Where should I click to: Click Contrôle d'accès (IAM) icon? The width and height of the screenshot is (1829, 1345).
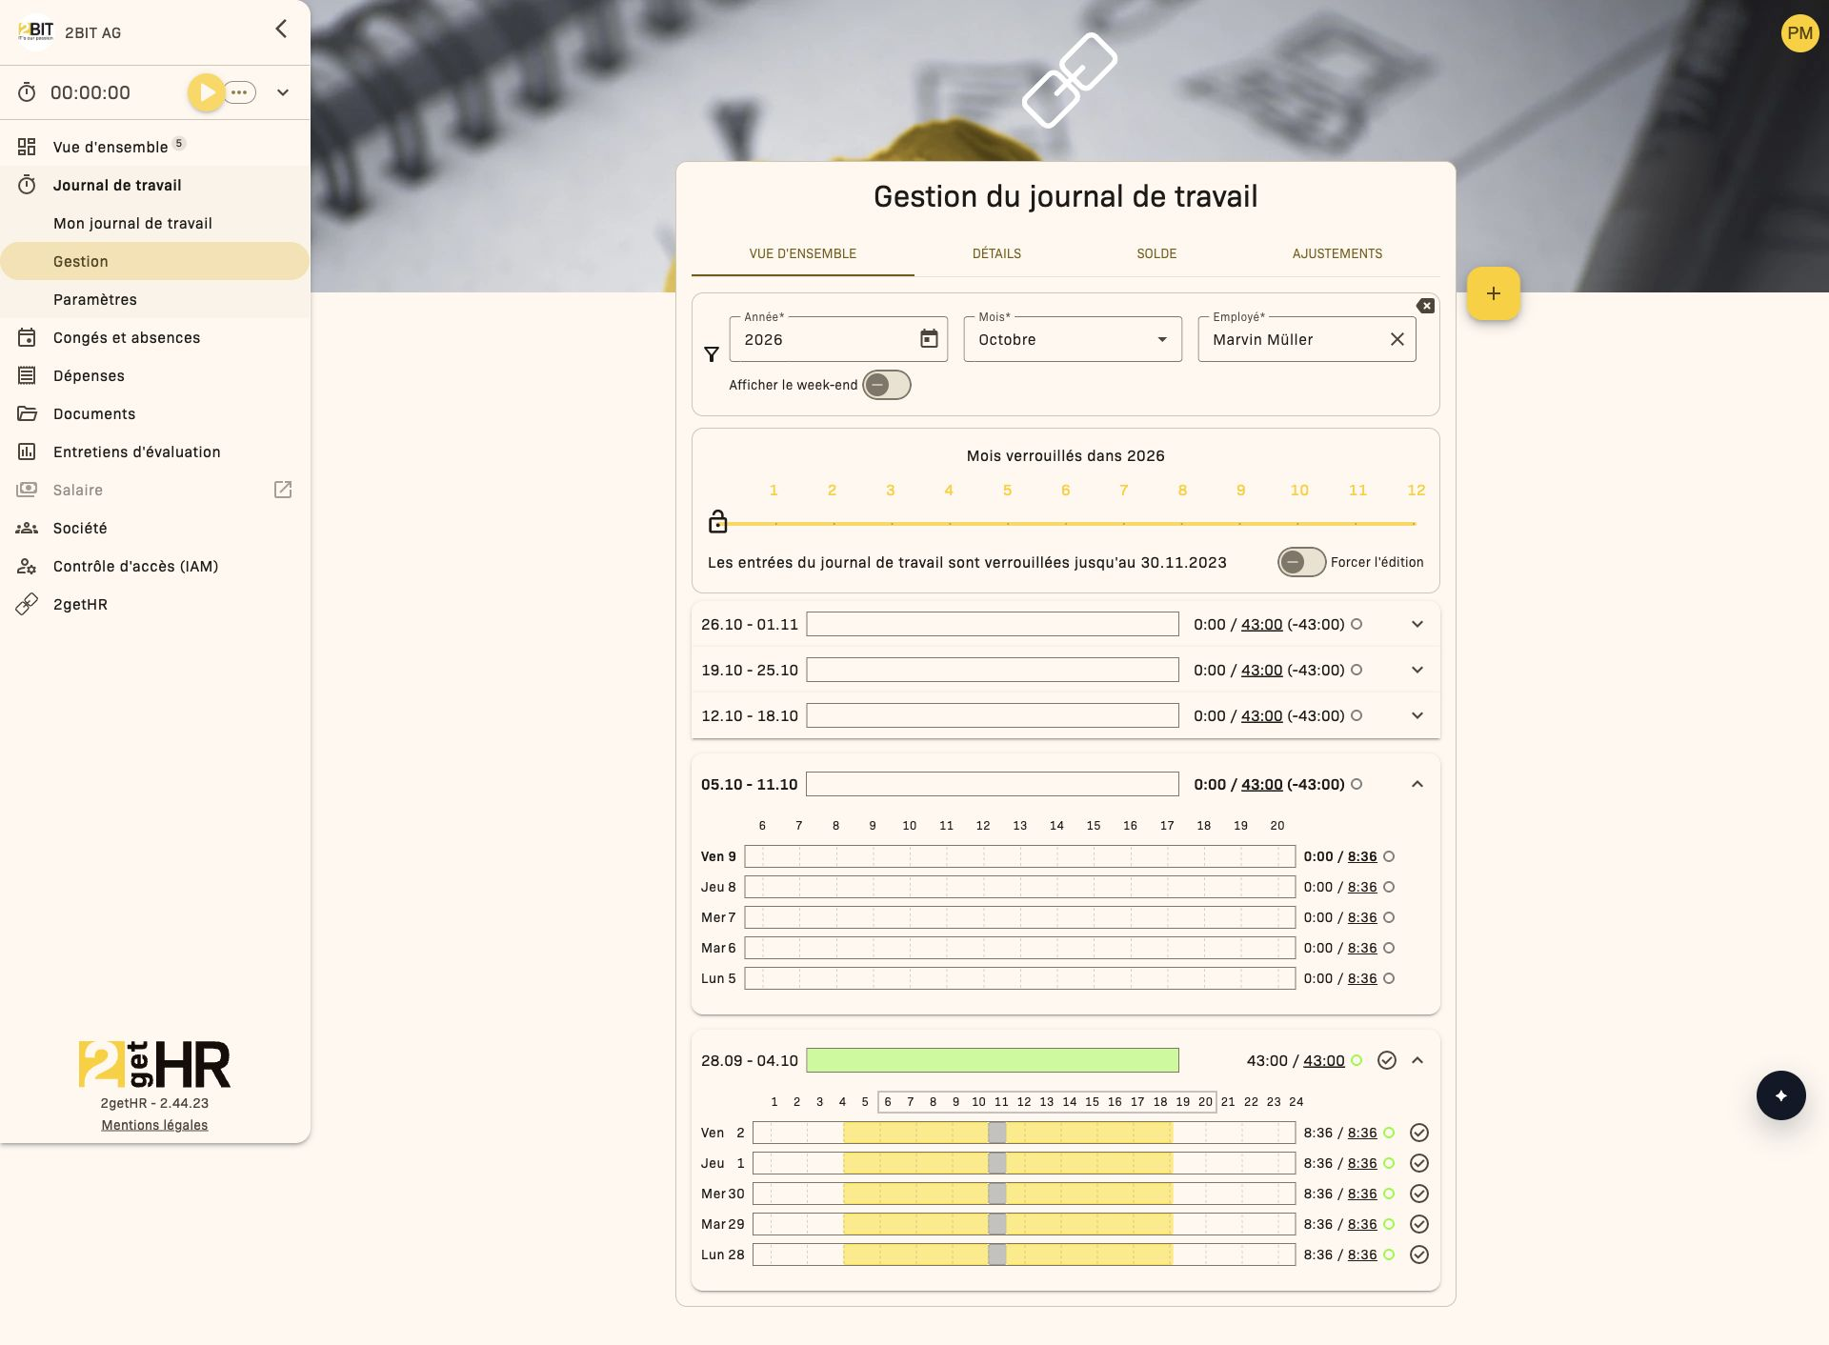pyautogui.click(x=27, y=566)
